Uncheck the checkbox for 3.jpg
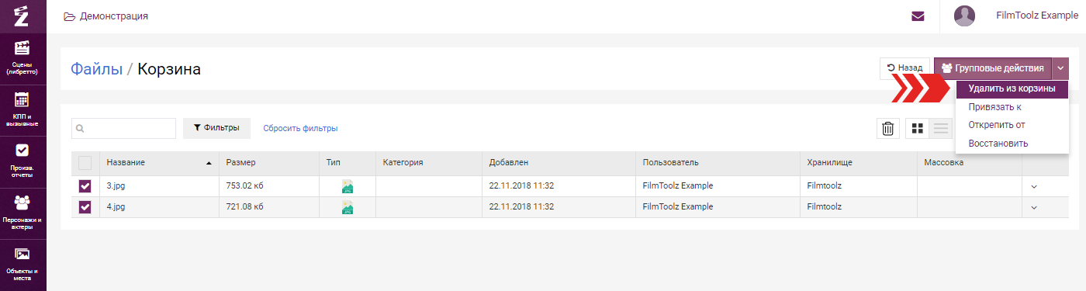Image resolution: width=1086 pixels, height=291 pixels. pyautogui.click(x=85, y=186)
